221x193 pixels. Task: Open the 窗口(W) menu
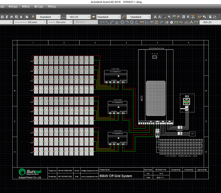39,7
